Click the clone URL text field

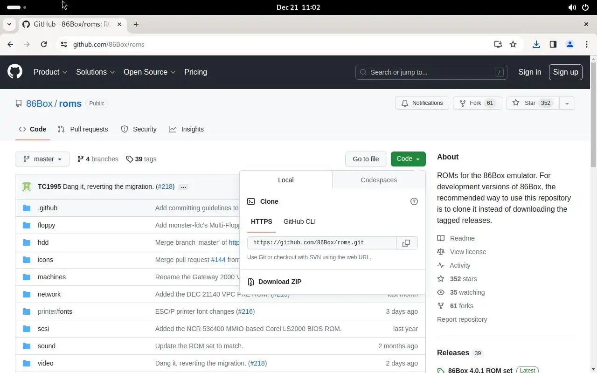(322, 243)
